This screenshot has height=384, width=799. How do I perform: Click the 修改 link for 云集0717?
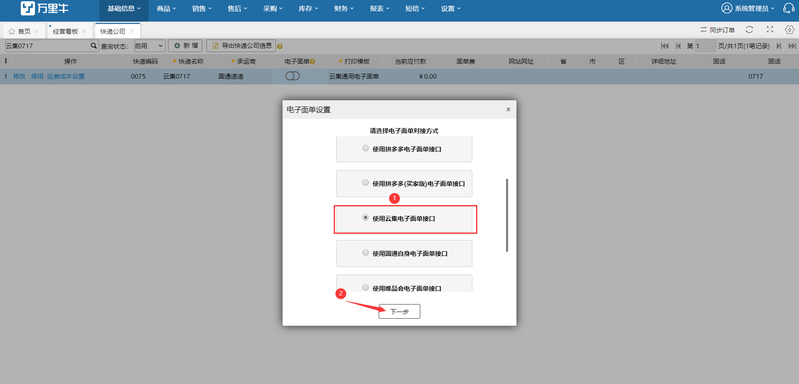tap(20, 77)
